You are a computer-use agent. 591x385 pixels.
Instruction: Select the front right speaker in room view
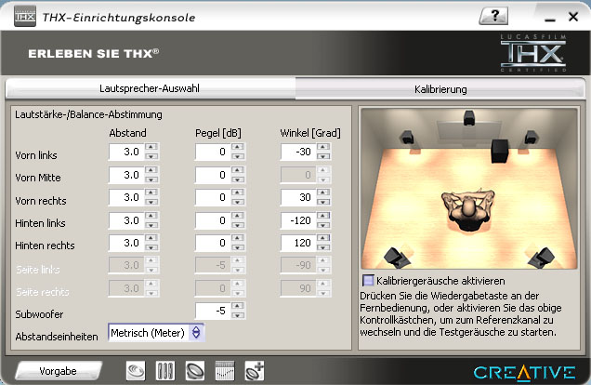(x=531, y=138)
